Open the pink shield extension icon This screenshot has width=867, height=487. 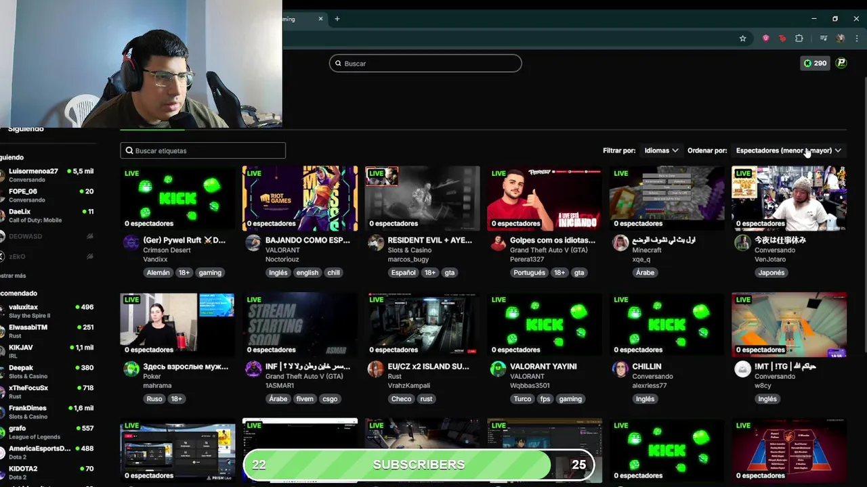[x=766, y=39]
